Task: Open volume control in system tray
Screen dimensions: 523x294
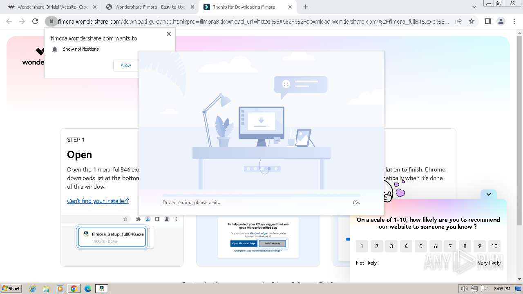Action: click(x=464, y=289)
